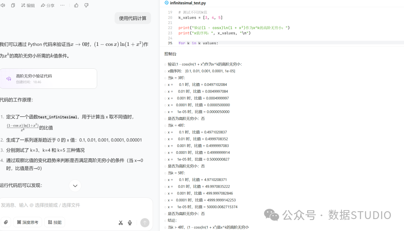
Task: Click console line 比值 = 50000.0082715374
Action: coord(202,207)
